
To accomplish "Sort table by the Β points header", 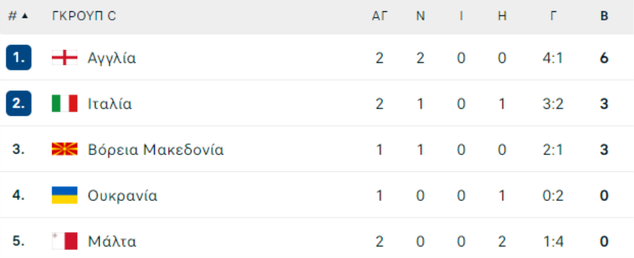I will click(x=604, y=16).
